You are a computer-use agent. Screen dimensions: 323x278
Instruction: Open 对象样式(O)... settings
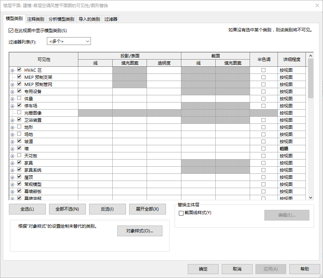140,231
